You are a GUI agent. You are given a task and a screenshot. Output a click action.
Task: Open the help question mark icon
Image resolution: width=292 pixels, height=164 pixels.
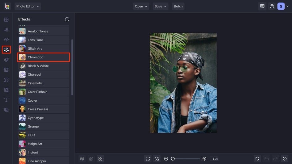tap(272, 6)
